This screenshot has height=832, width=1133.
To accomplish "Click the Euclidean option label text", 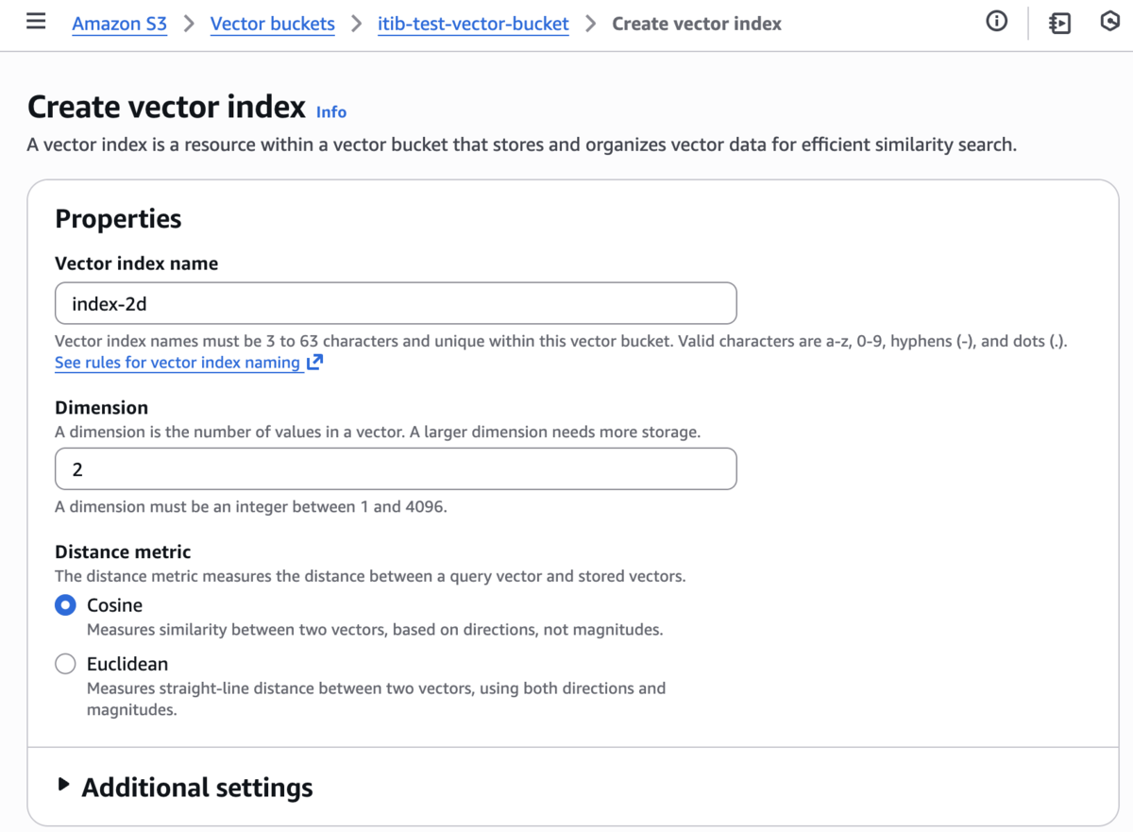I will (x=127, y=664).
